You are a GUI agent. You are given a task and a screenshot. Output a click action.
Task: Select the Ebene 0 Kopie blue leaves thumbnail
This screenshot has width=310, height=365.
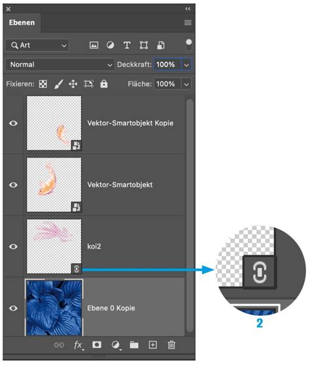click(54, 307)
